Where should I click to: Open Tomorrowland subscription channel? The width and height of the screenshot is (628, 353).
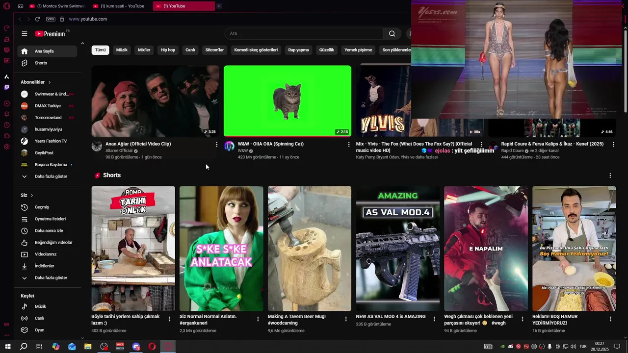click(47, 118)
